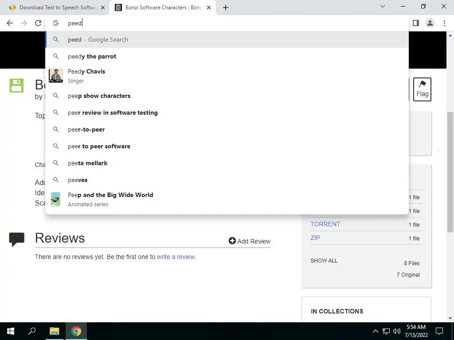Click the Reviews heading
The width and height of the screenshot is (454, 340).
60,238
